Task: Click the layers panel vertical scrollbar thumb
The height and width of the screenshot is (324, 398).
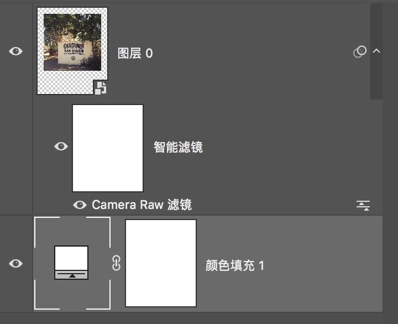Action: [376, 51]
